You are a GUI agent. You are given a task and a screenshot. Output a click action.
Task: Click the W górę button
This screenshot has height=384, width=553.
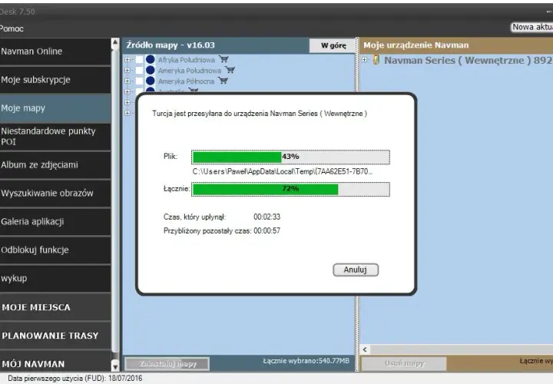pos(333,45)
